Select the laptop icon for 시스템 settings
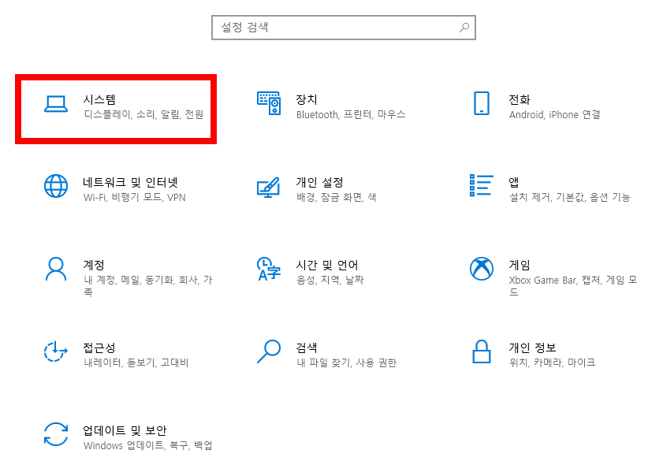The width and height of the screenshot is (663, 461). [x=54, y=103]
